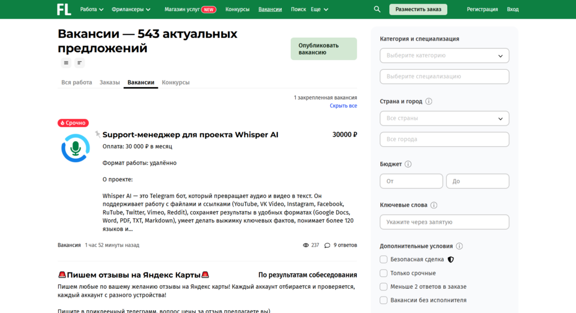The height and width of the screenshot is (313, 576).
Task: Click the Разместить заказ button
Action: pyautogui.click(x=418, y=9)
